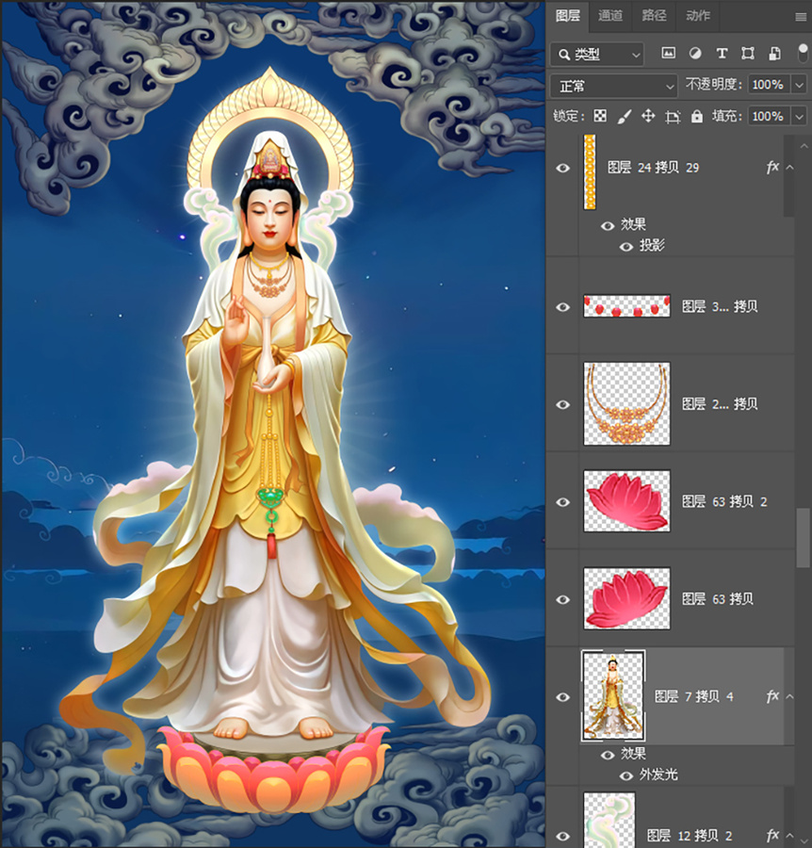812x848 pixels.
Task: Select layer name 图层 63 拷贝 2
Action: point(724,502)
